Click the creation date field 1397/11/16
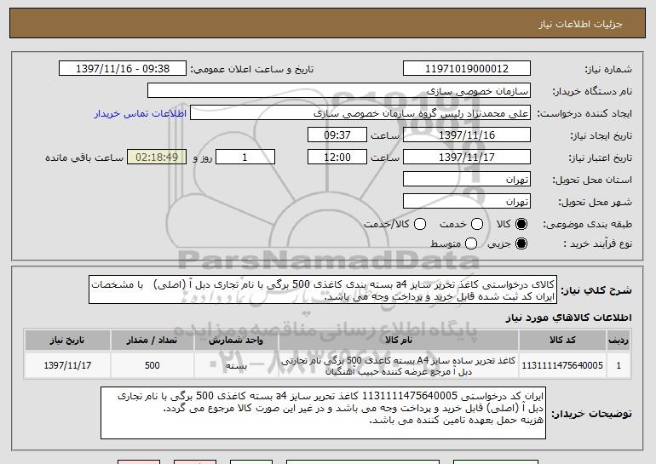This screenshot has height=464, width=656. tap(467, 135)
